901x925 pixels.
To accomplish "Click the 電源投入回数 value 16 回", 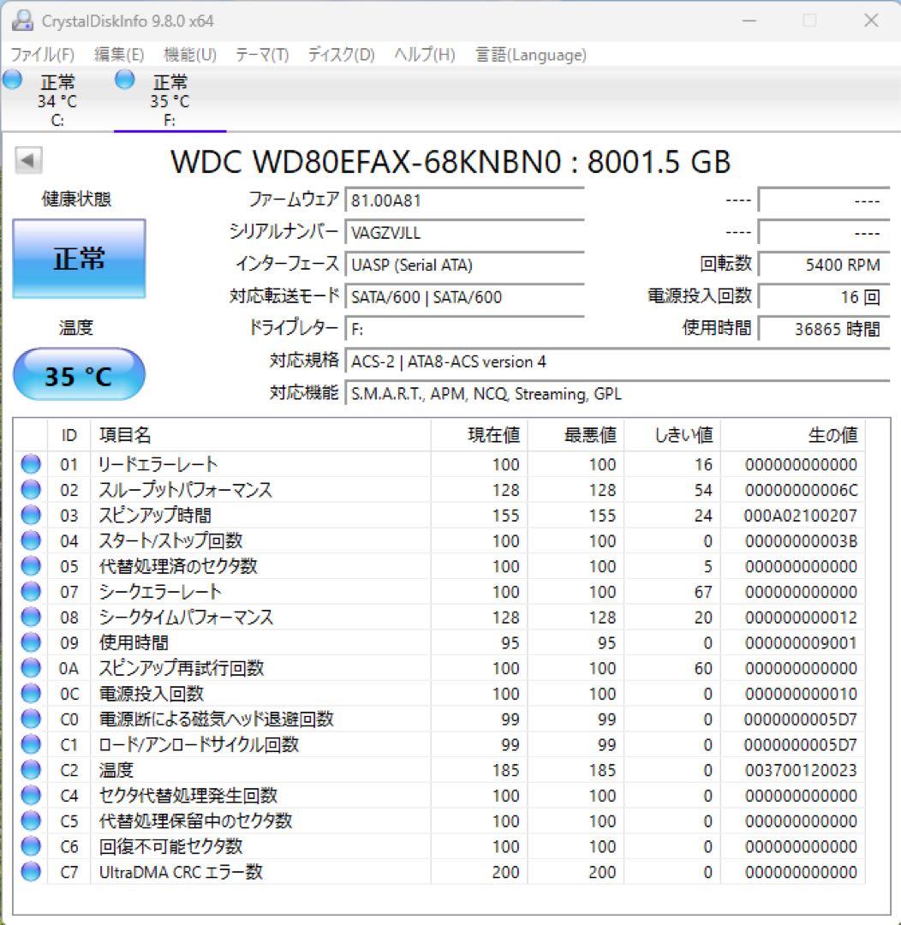I will click(824, 296).
